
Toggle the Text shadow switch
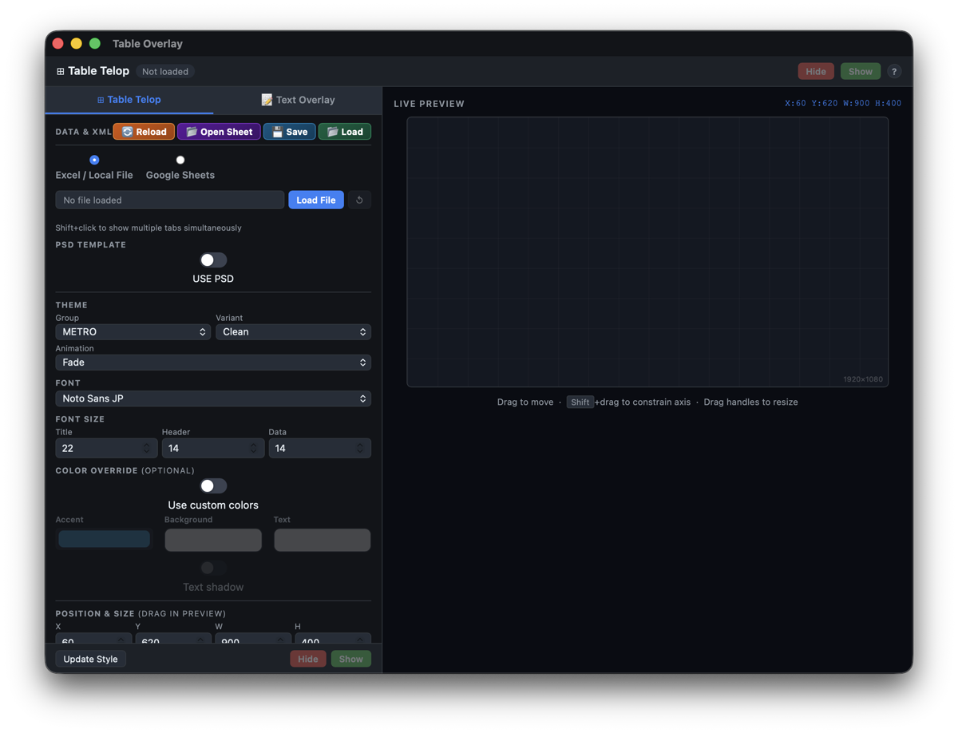[x=213, y=568]
